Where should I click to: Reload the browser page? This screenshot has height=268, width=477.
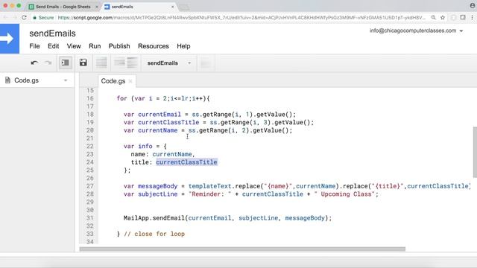pos(24,18)
